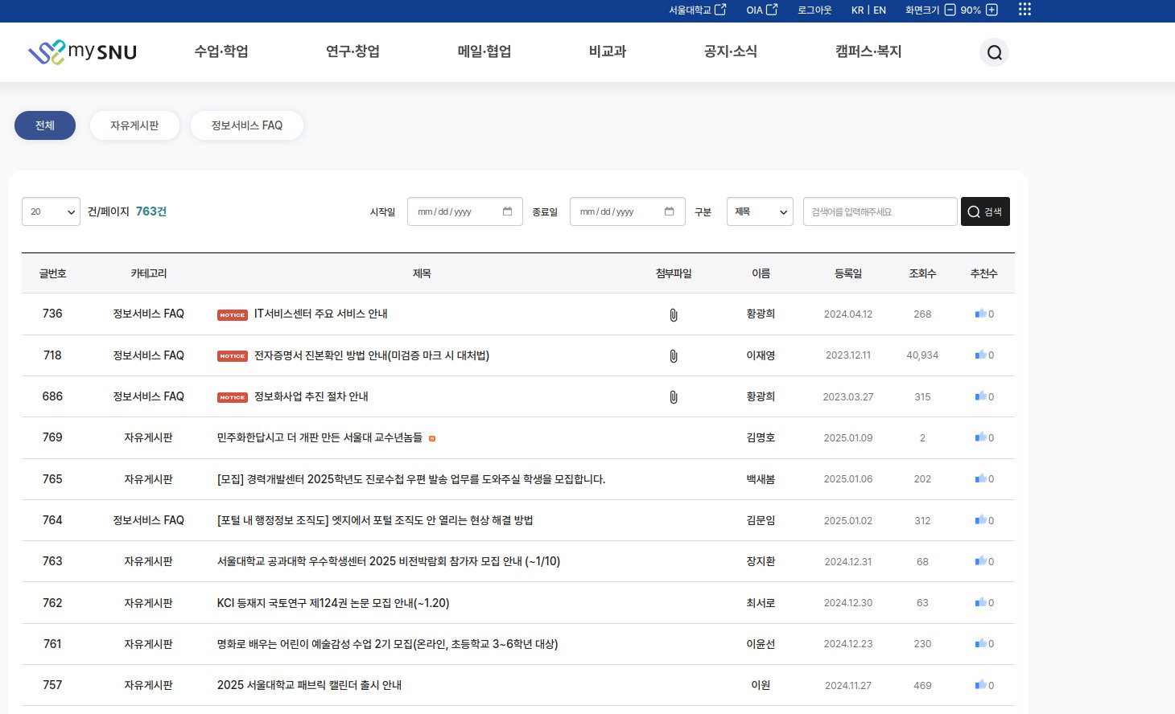
Task: Open start date calendar picker icon
Action: [x=507, y=211]
